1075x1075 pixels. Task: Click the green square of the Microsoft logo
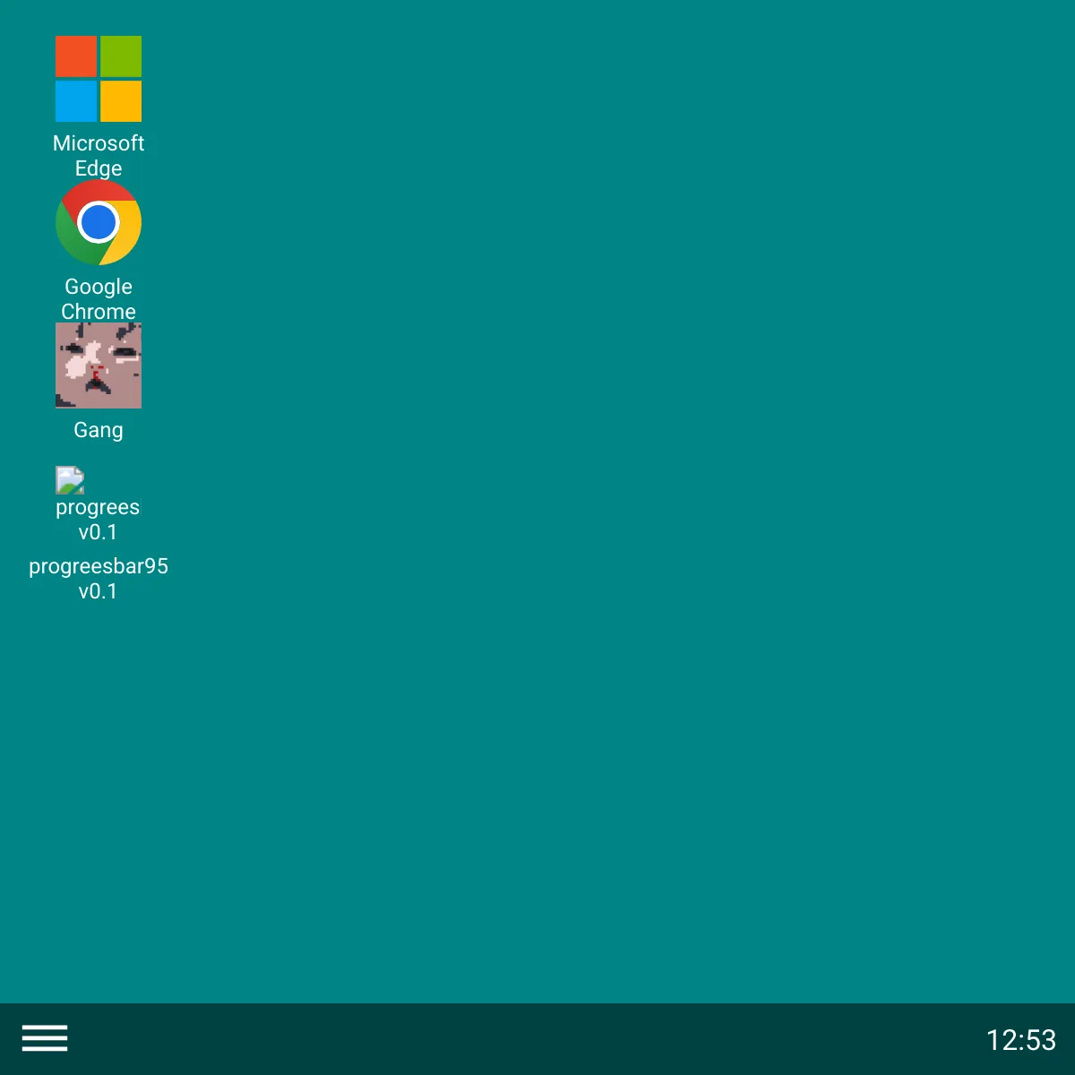[x=121, y=56]
